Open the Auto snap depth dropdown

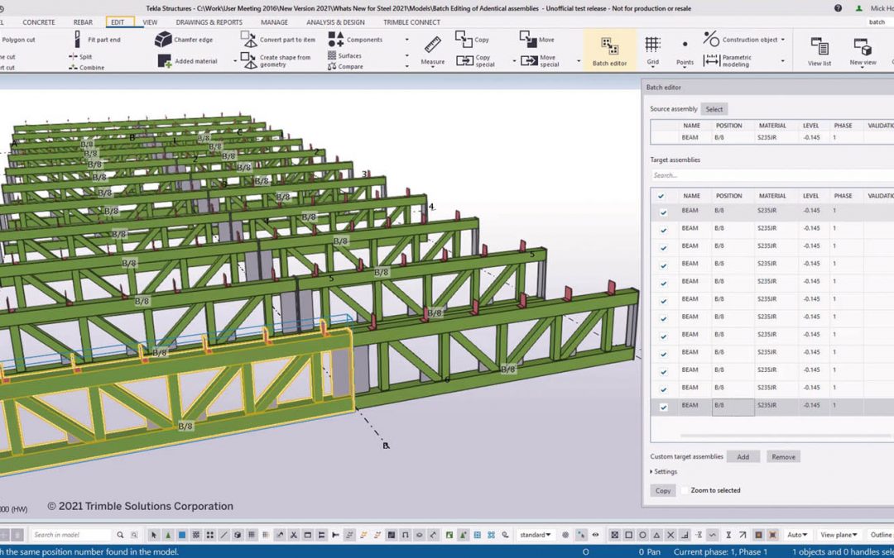coord(797,535)
